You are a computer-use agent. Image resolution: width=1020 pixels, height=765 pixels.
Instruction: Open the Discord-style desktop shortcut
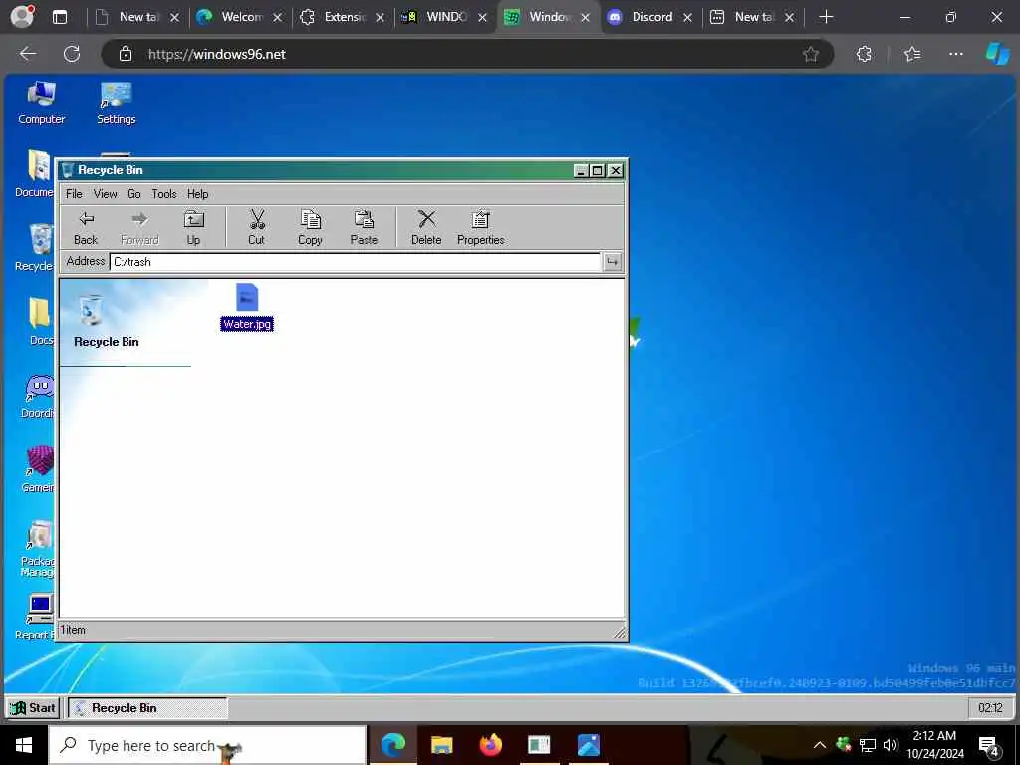(38, 396)
